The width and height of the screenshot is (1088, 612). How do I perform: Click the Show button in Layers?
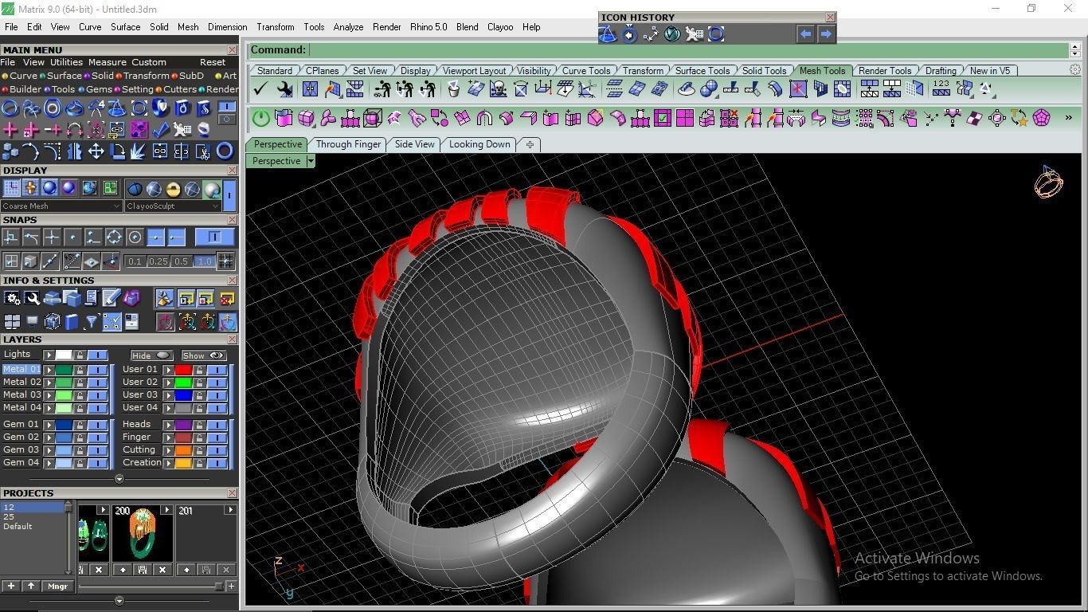pos(204,355)
